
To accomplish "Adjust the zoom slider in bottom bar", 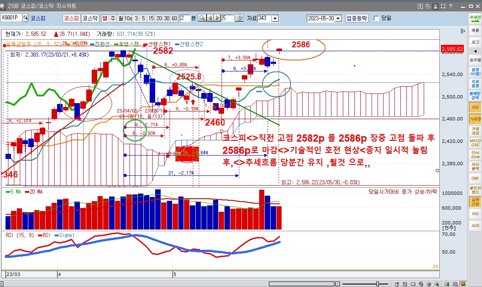I will [378, 284].
